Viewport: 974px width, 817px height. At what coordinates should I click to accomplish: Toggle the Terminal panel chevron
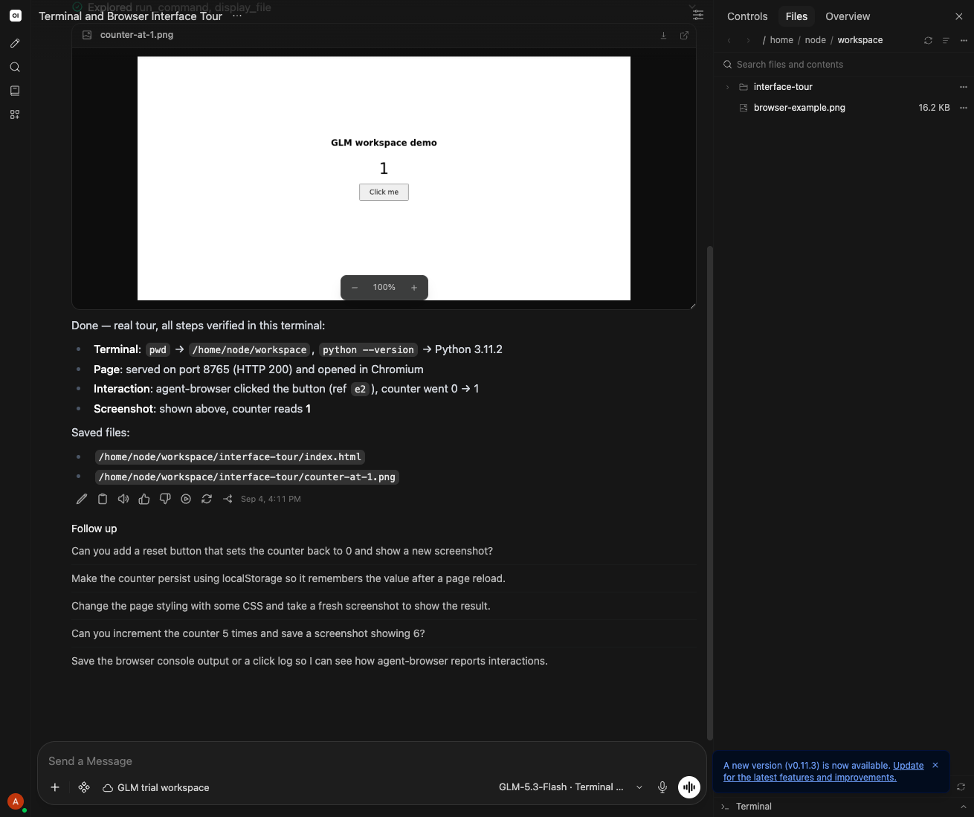coord(964,807)
